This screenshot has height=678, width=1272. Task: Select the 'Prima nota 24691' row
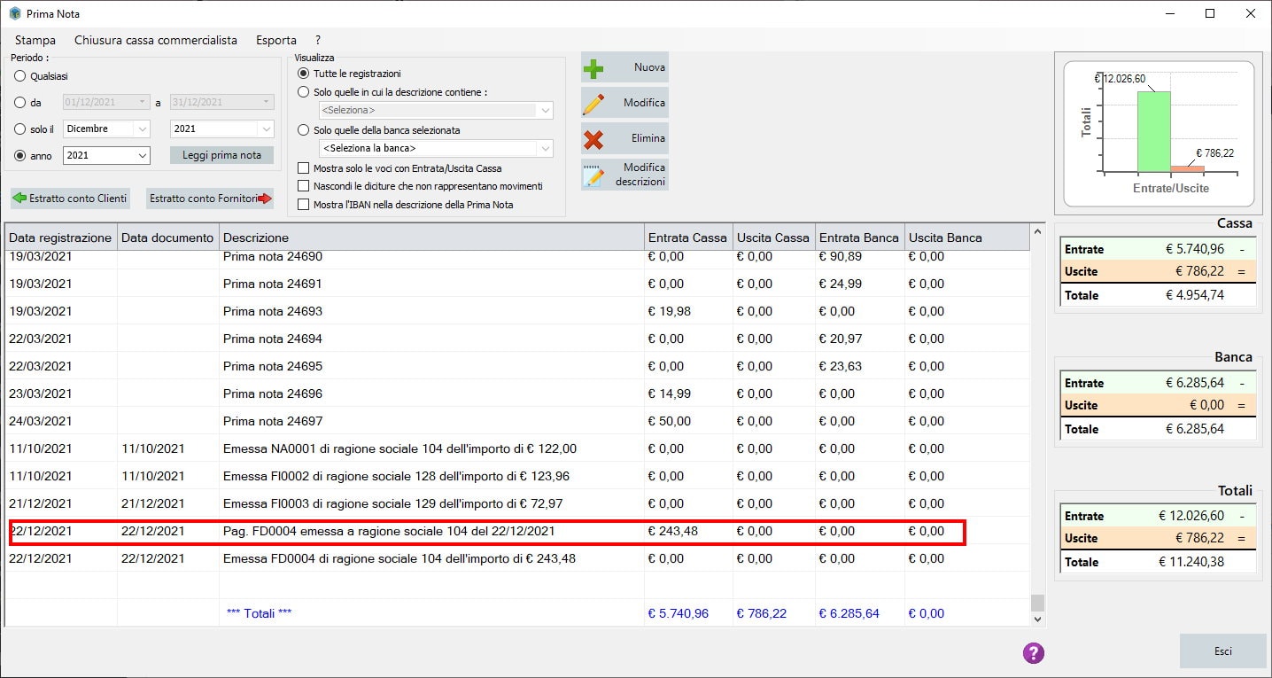(517, 284)
